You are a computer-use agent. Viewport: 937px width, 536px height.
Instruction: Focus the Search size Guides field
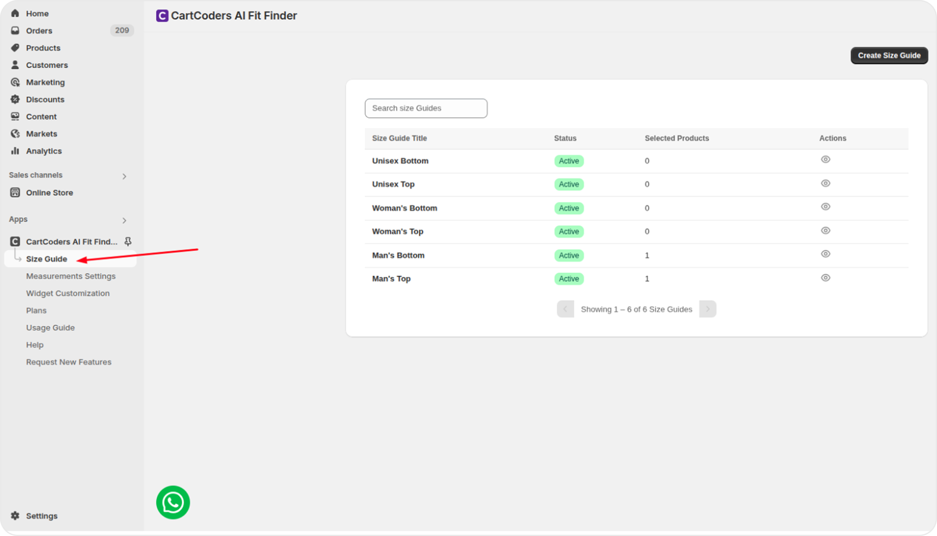[x=426, y=108]
